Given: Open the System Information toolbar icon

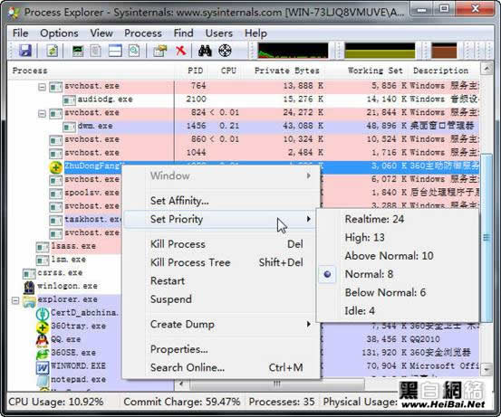Looking at the screenshot, I should [x=78, y=51].
